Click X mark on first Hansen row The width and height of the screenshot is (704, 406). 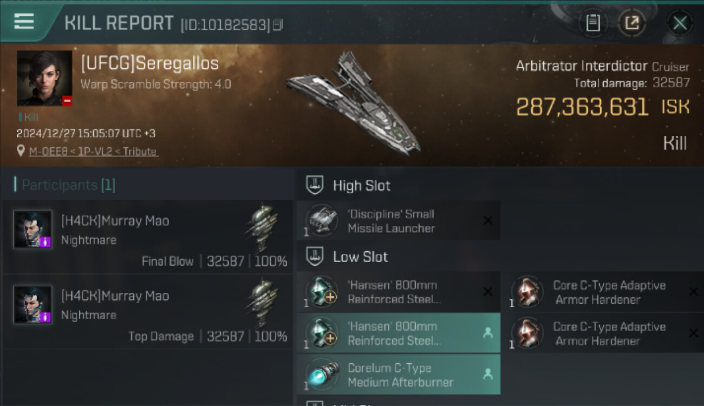tap(487, 292)
